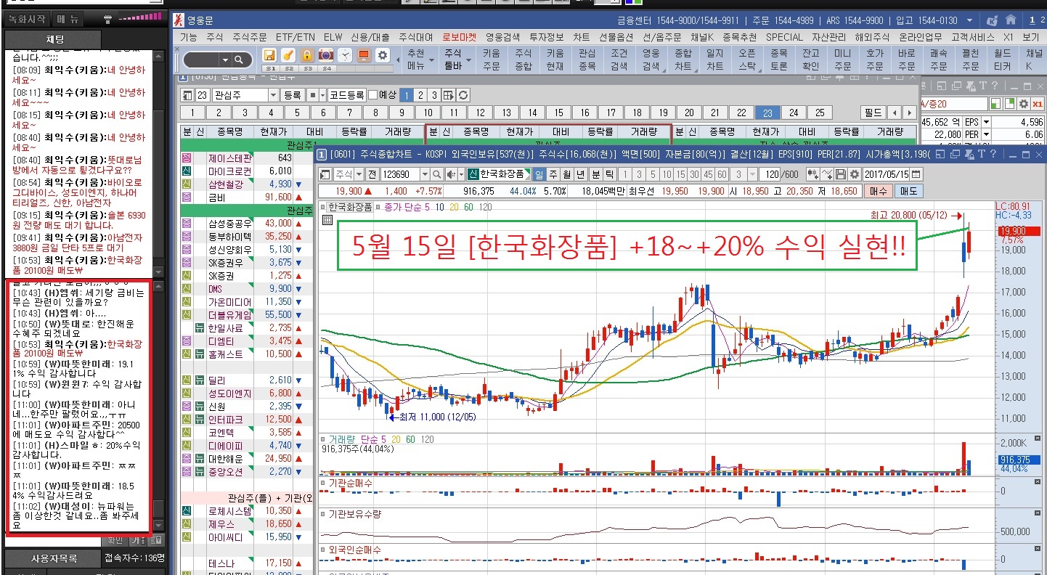Open the 해외주식 menu
This screenshot has width=1047, height=575.
coord(872,37)
